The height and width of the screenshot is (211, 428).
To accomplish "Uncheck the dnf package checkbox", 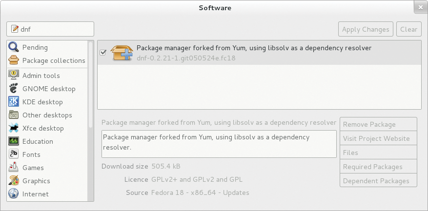I will pos(103,52).
